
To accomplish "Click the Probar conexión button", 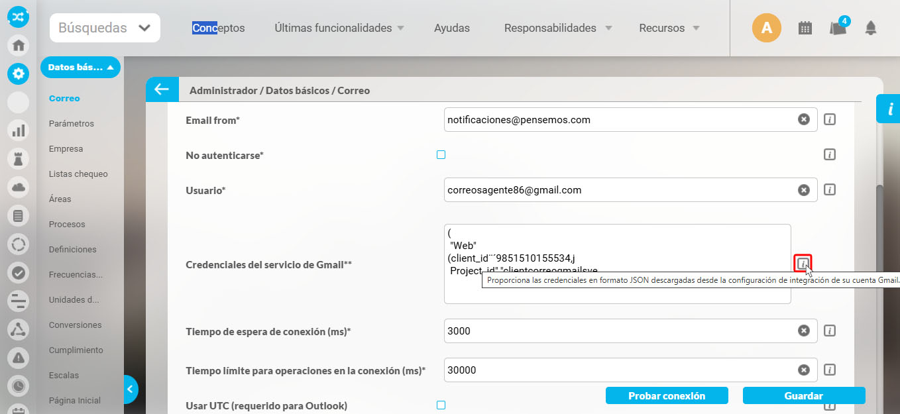I will 667,395.
